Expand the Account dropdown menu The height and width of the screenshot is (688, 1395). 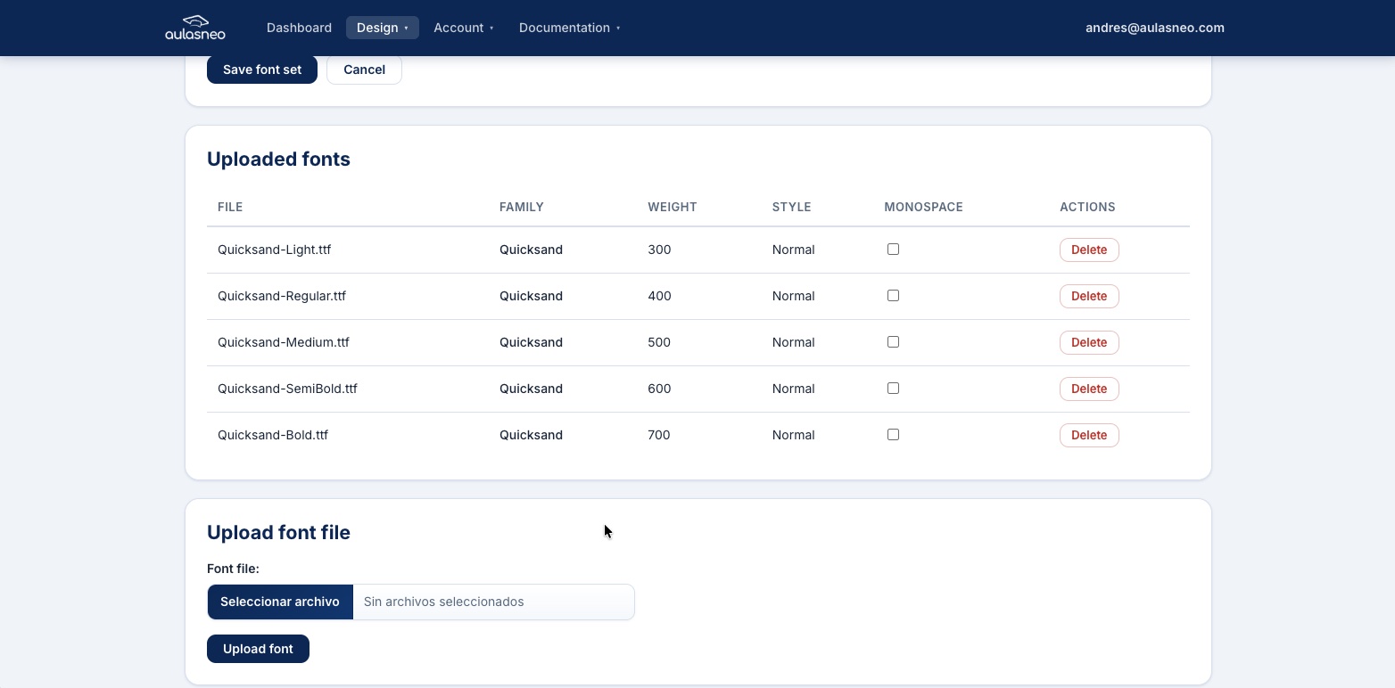tap(463, 28)
